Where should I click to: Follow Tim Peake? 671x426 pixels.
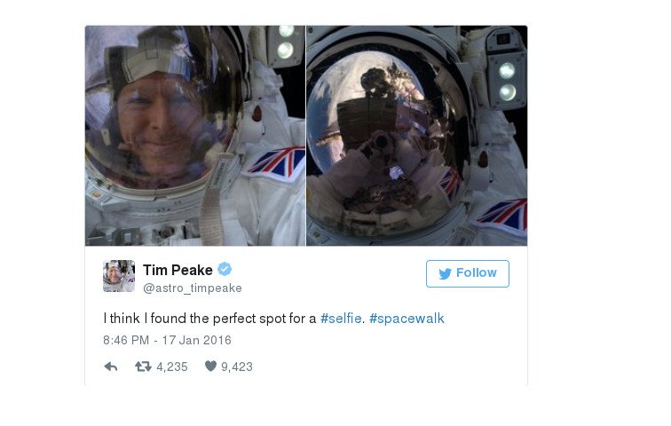click(x=467, y=273)
